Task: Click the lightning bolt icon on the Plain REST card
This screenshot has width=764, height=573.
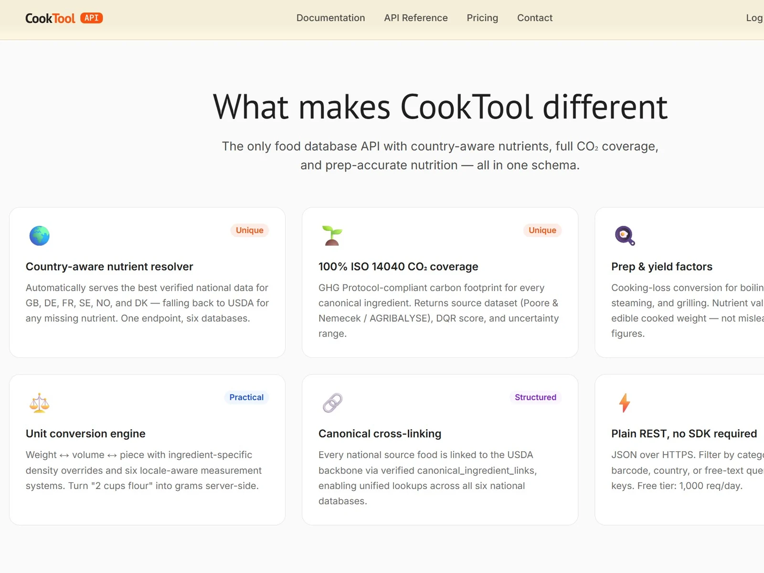Action: tap(625, 403)
